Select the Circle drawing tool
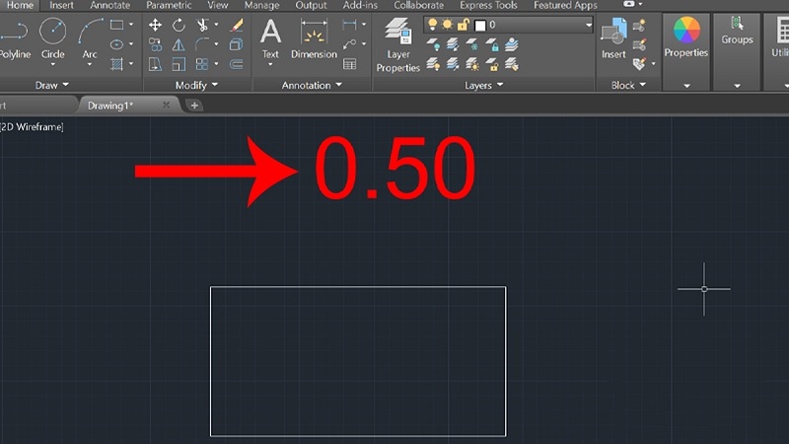The height and width of the screenshot is (444, 789). [x=53, y=38]
